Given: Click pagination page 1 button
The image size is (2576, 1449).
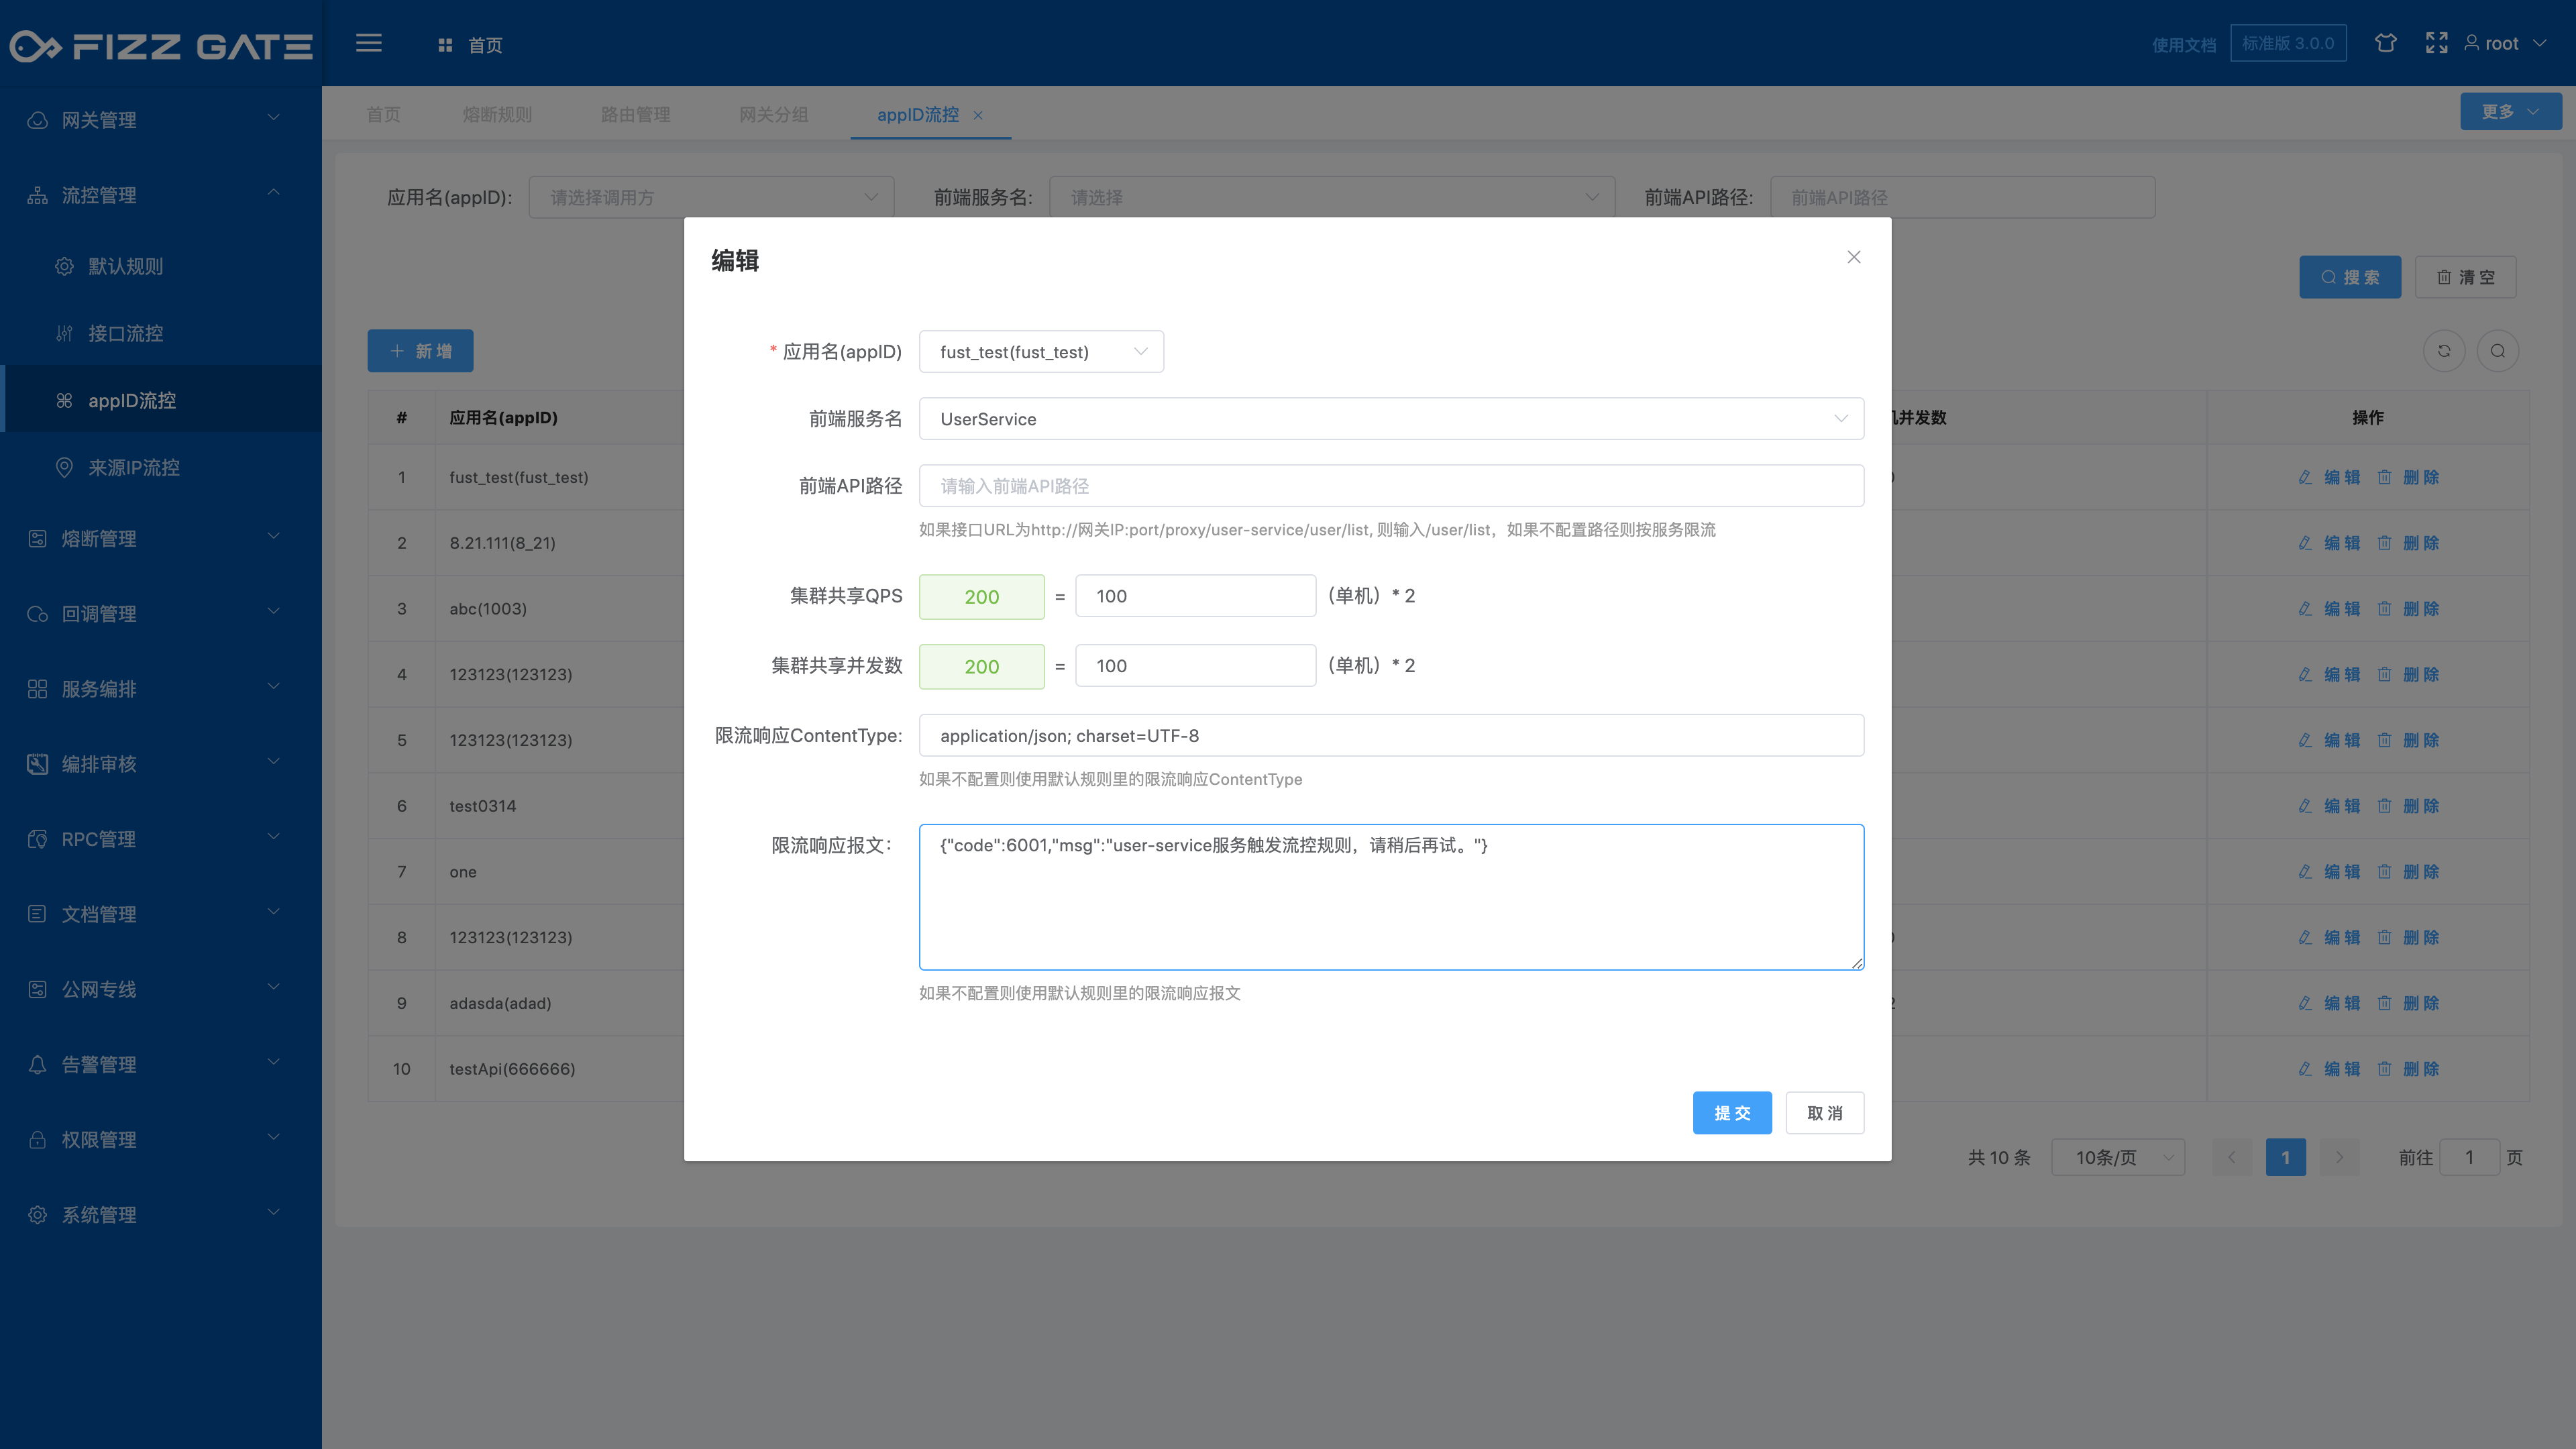Looking at the screenshot, I should tap(2285, 1157).
